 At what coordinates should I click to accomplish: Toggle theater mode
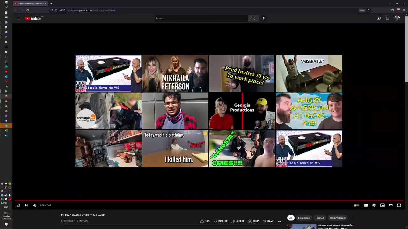click(x=391, y=205)
